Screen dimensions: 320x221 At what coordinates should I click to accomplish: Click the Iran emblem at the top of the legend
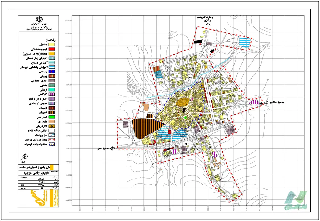39,19
